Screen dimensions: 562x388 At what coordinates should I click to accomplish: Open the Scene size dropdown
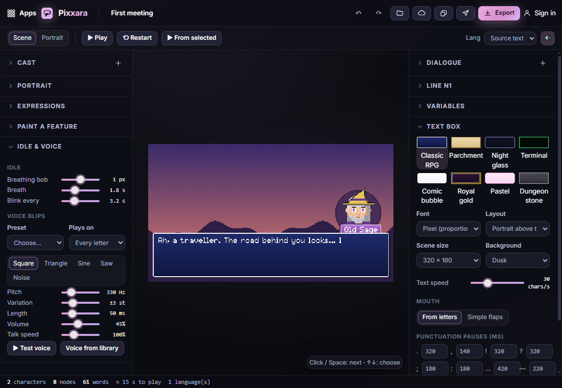449,260
